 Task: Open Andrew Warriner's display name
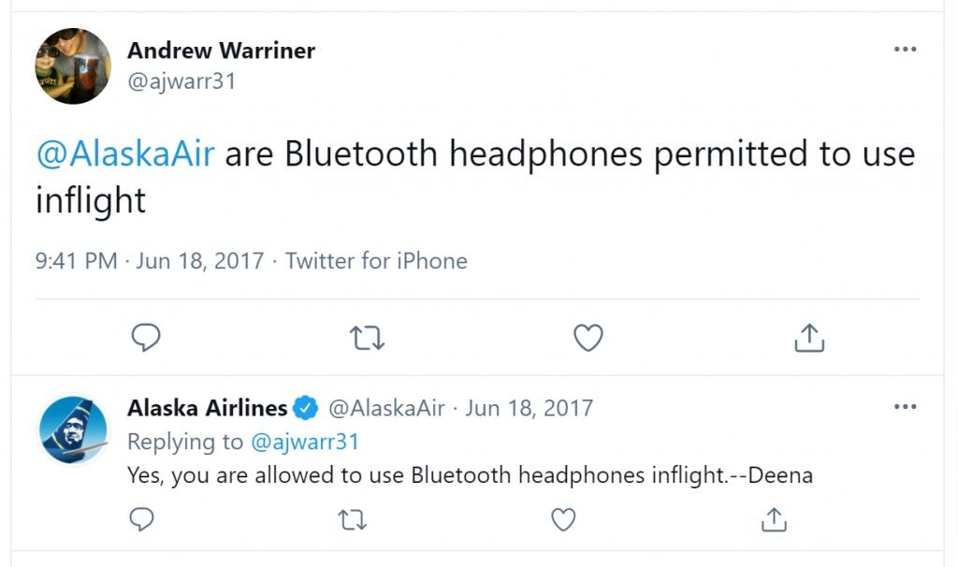(221, 51)
